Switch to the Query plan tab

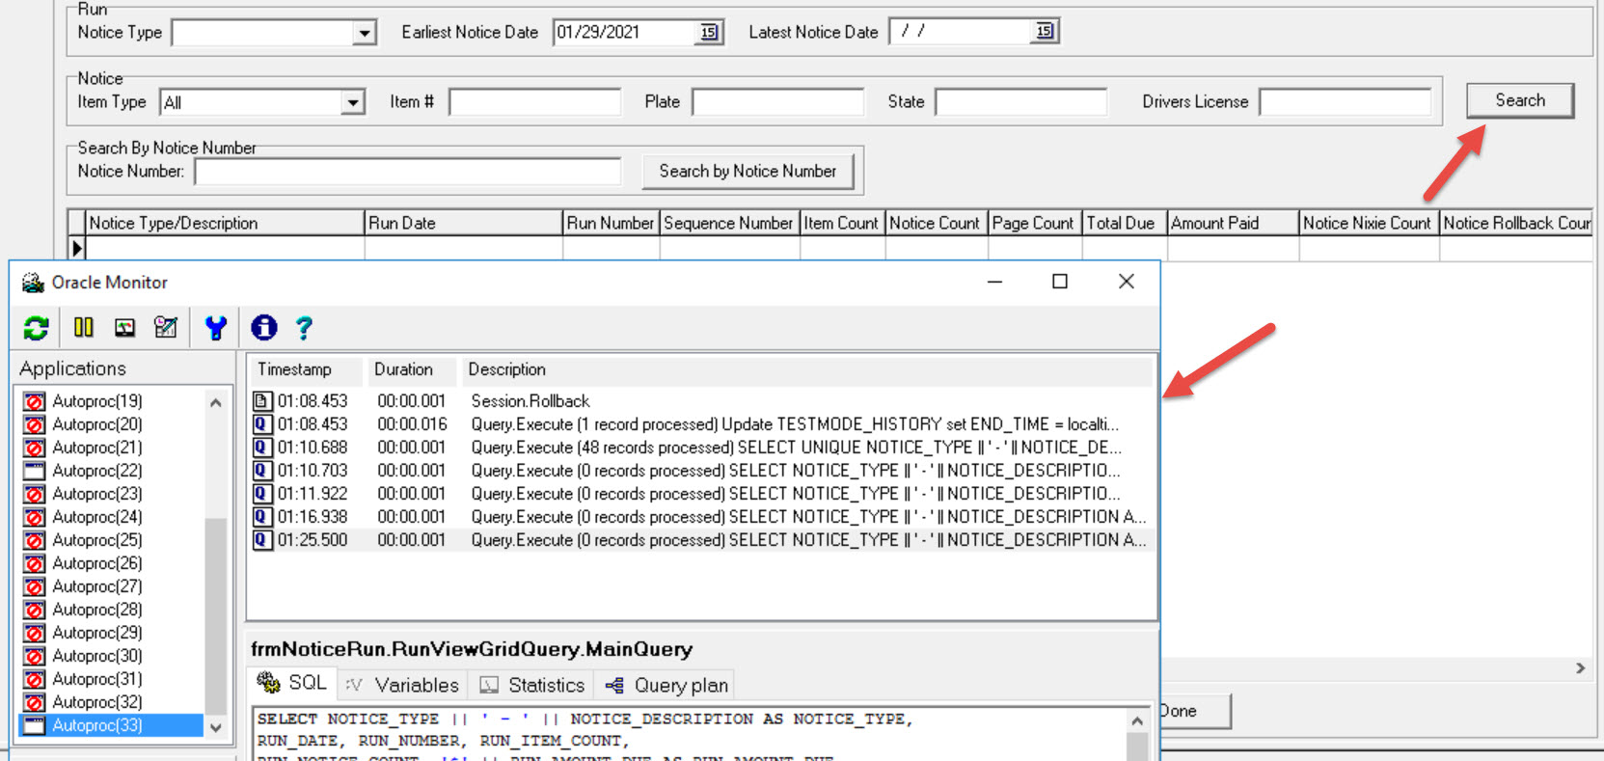coord(666,685)
